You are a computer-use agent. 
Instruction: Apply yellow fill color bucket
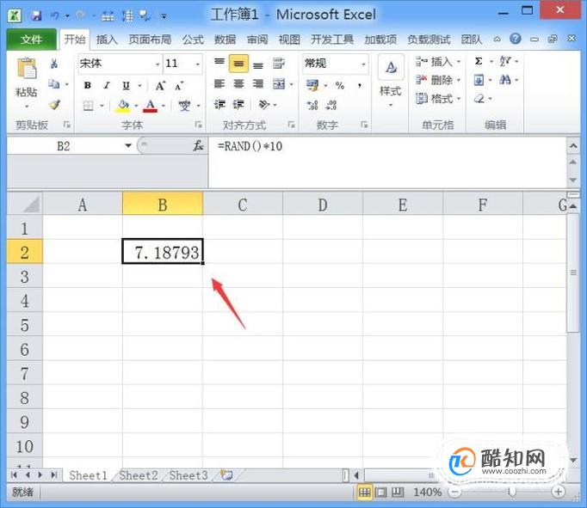(x=124, y=106)
